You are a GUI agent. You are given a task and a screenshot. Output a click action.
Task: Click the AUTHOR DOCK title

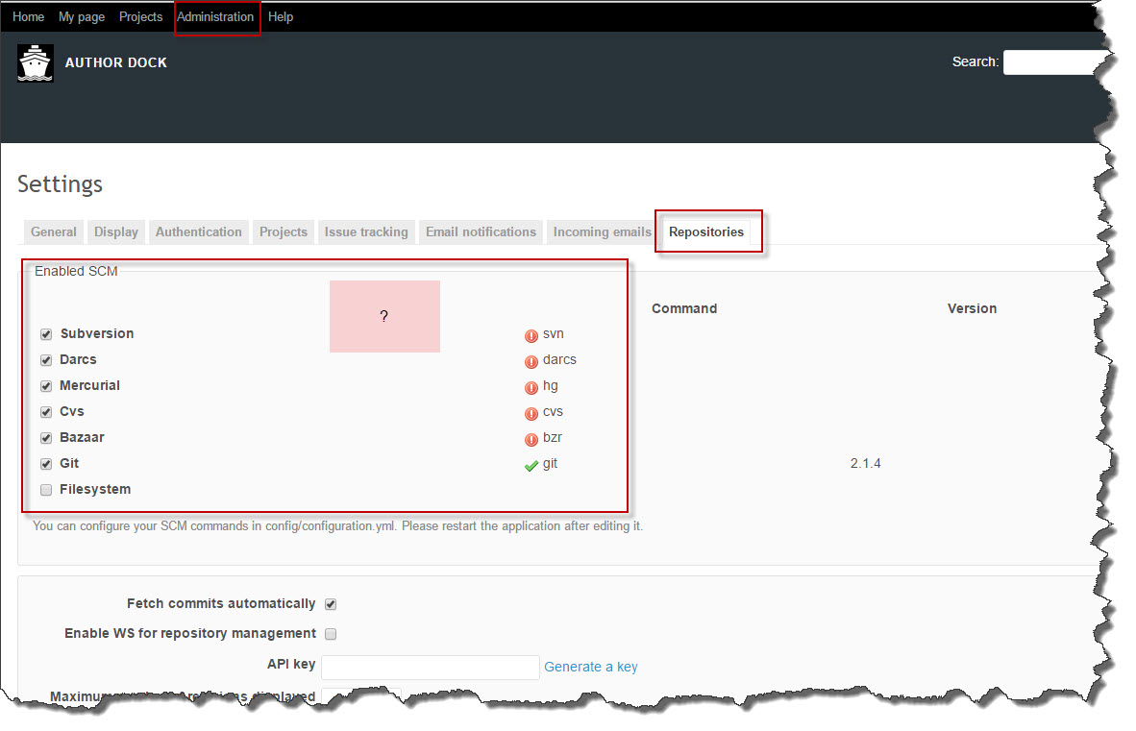[116, 63]
